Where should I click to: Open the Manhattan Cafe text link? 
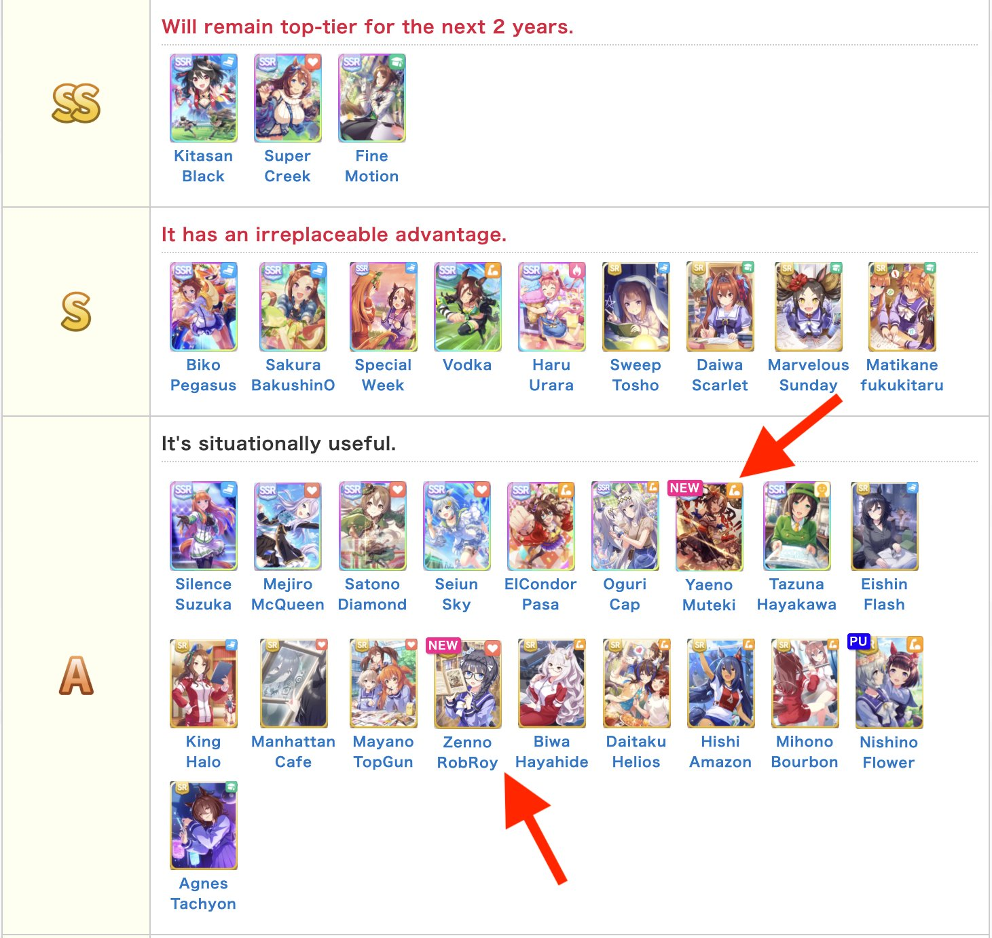click(x=293, y=751)
